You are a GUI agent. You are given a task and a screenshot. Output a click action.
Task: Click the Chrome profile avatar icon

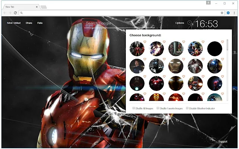[x=208, y=3]
